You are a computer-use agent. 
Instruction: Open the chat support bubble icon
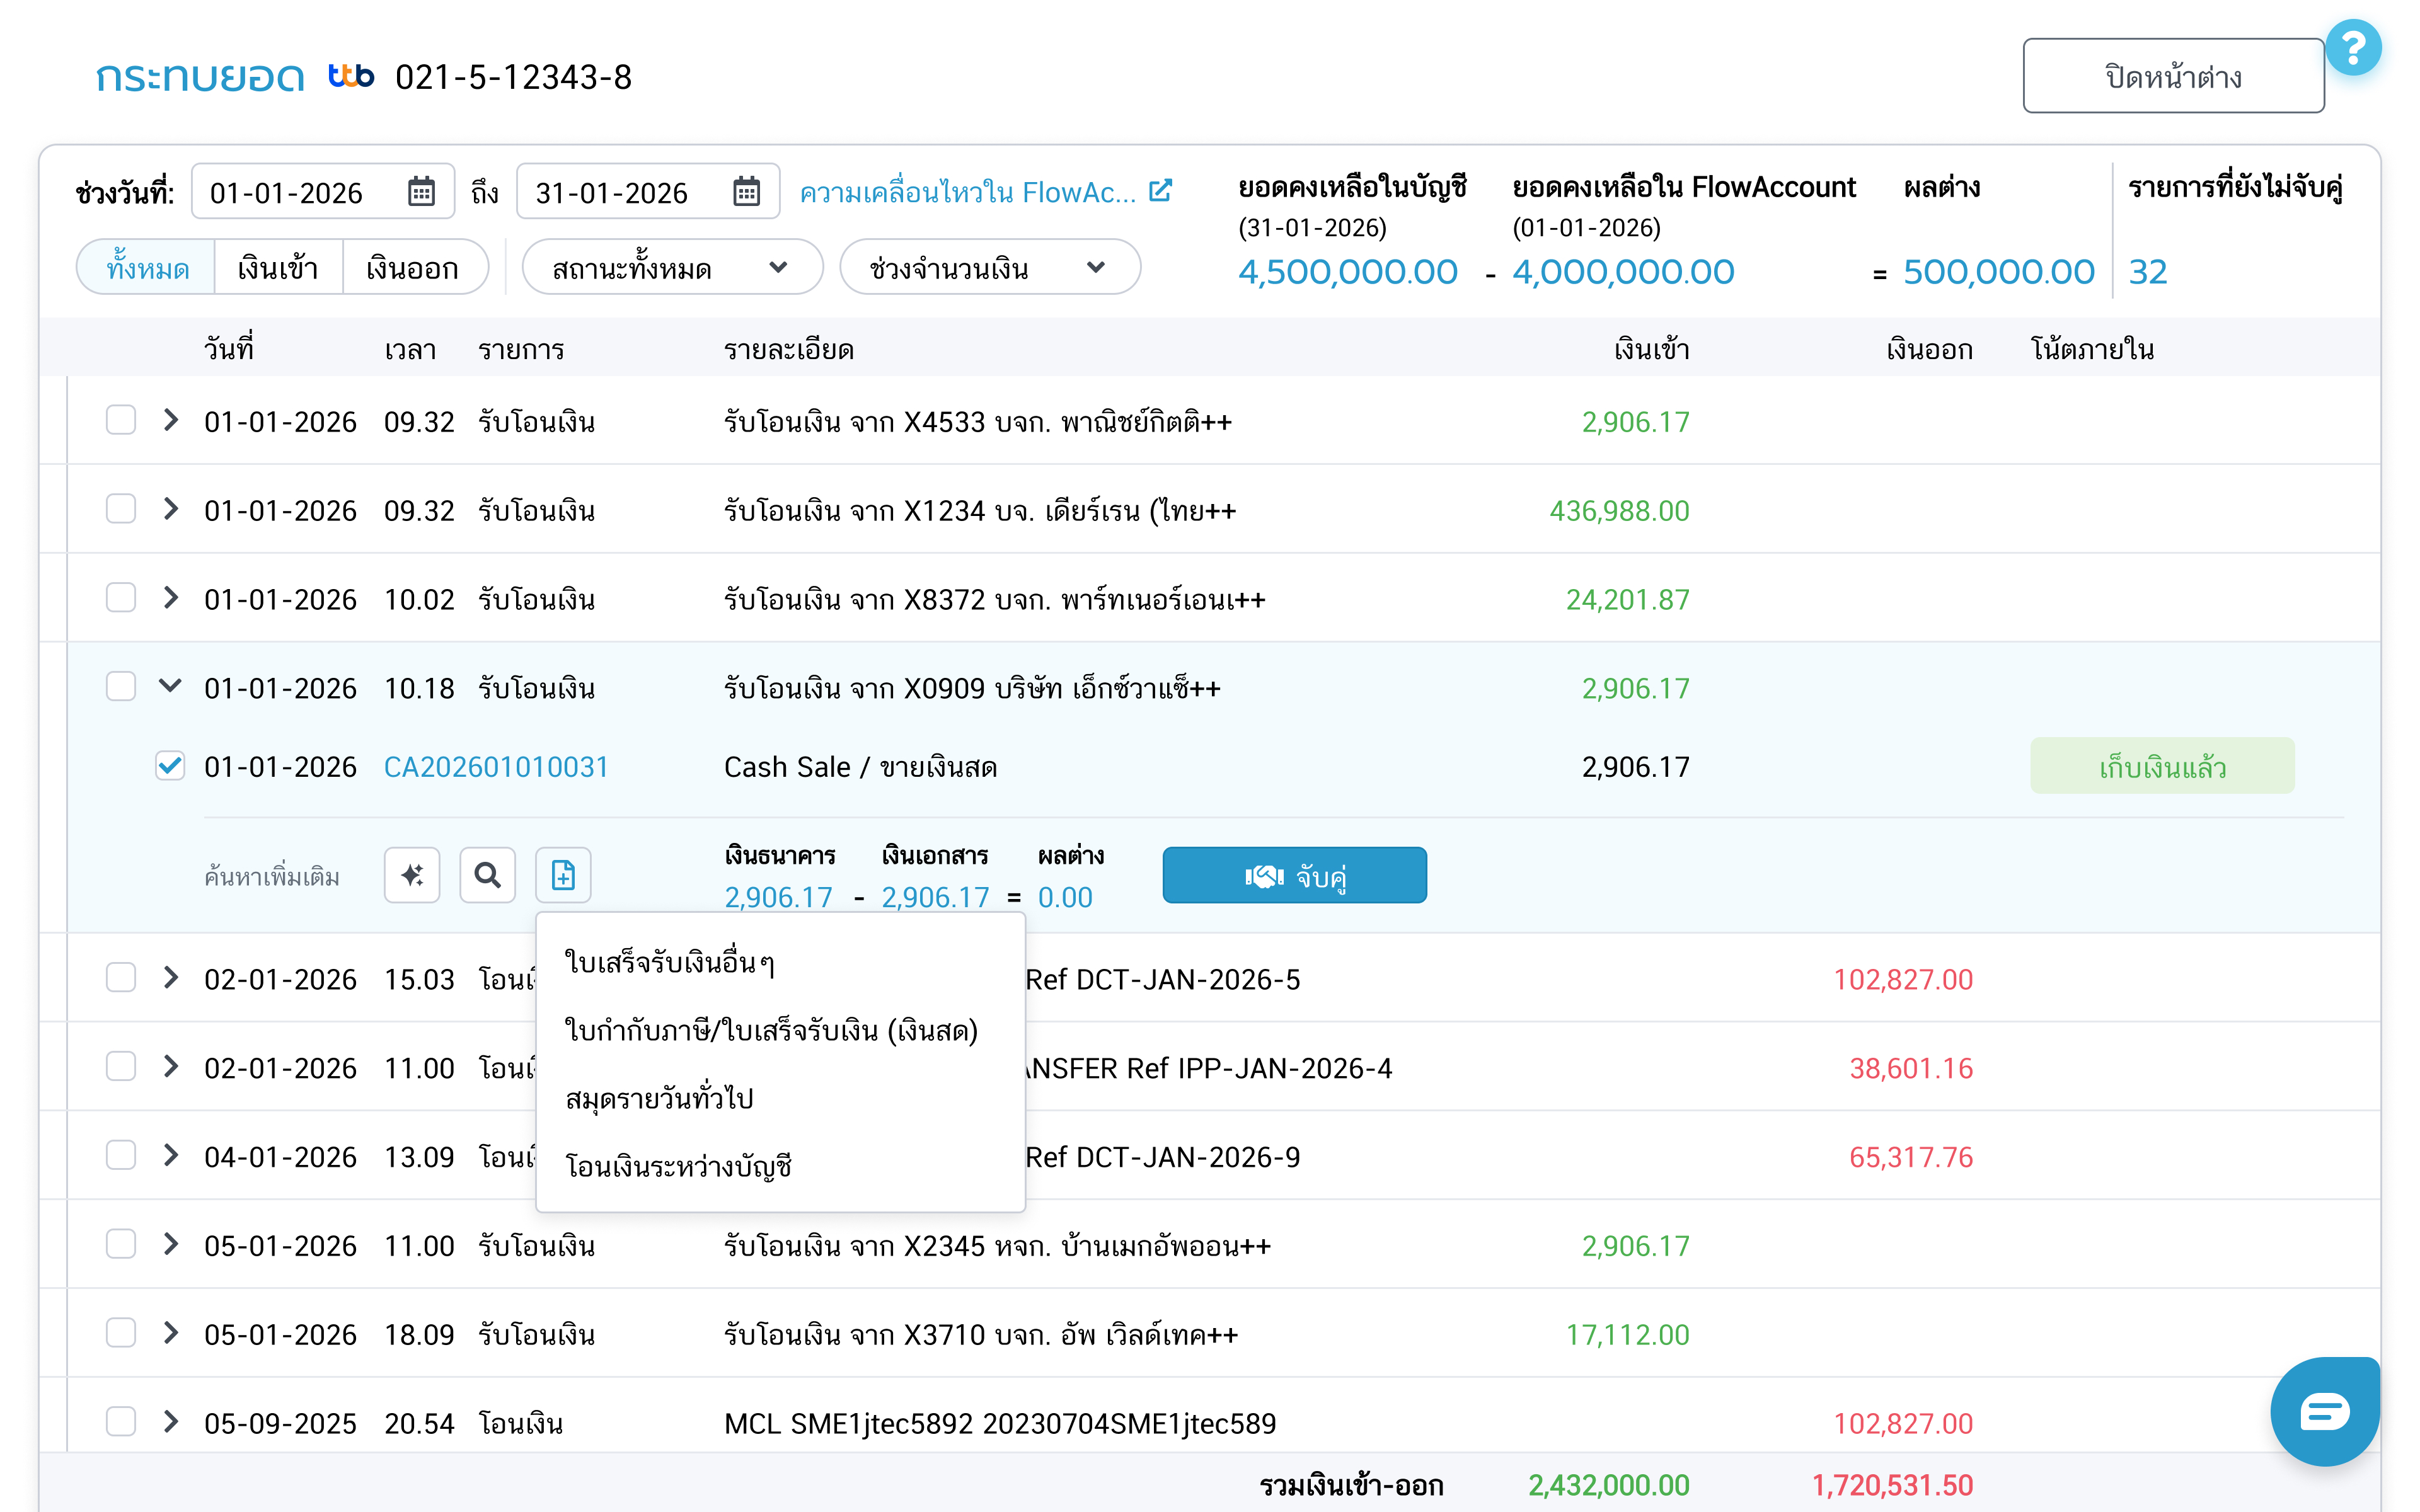pos(2324,1411)
